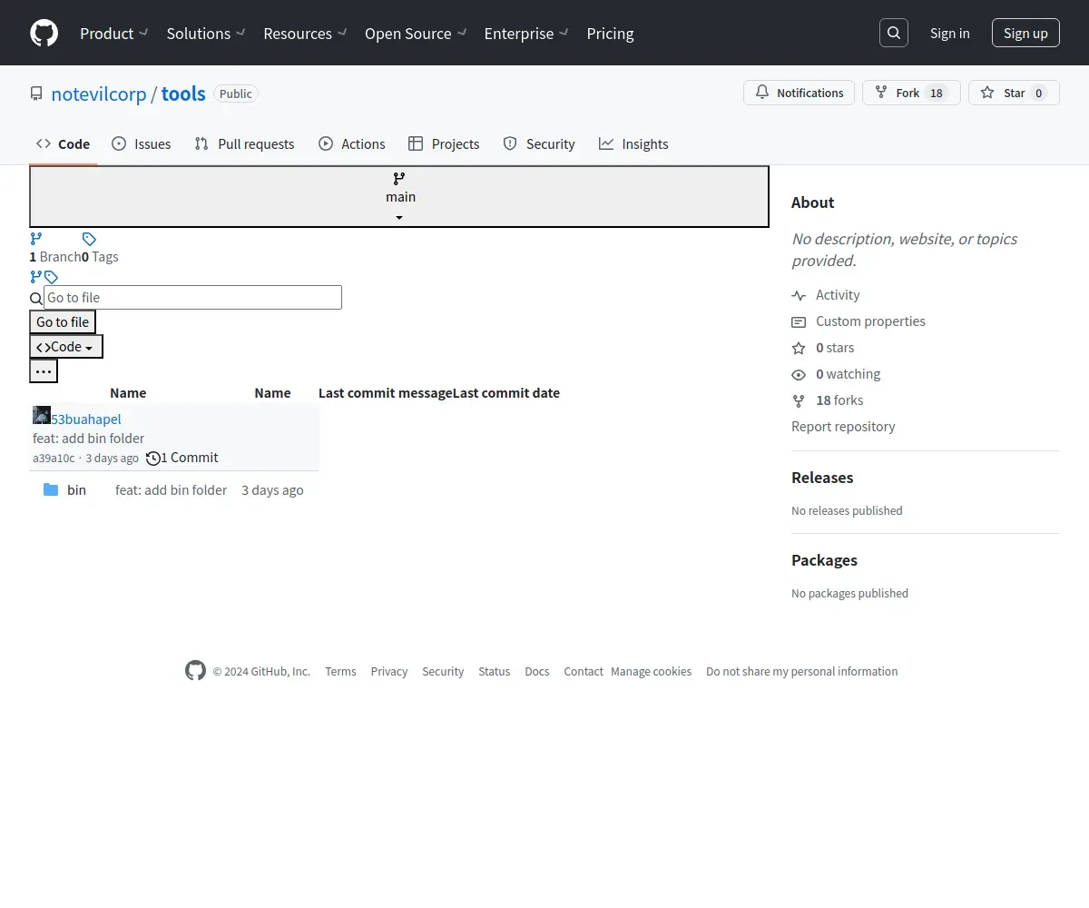Open the Packages heading link
Screen dimensions: 1089x908
(824, 560)
